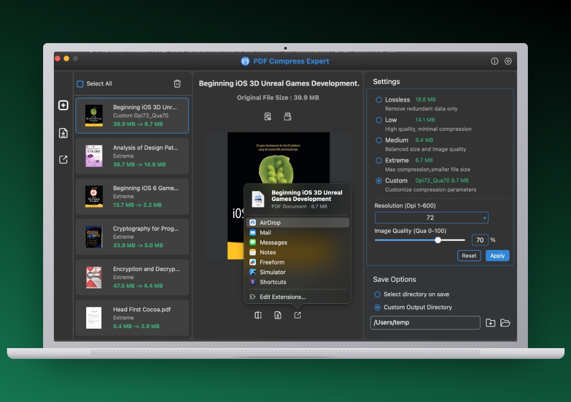Click the print document icon under file size
The width and height of the screenshot is (571, 402).
coord(287,116)
